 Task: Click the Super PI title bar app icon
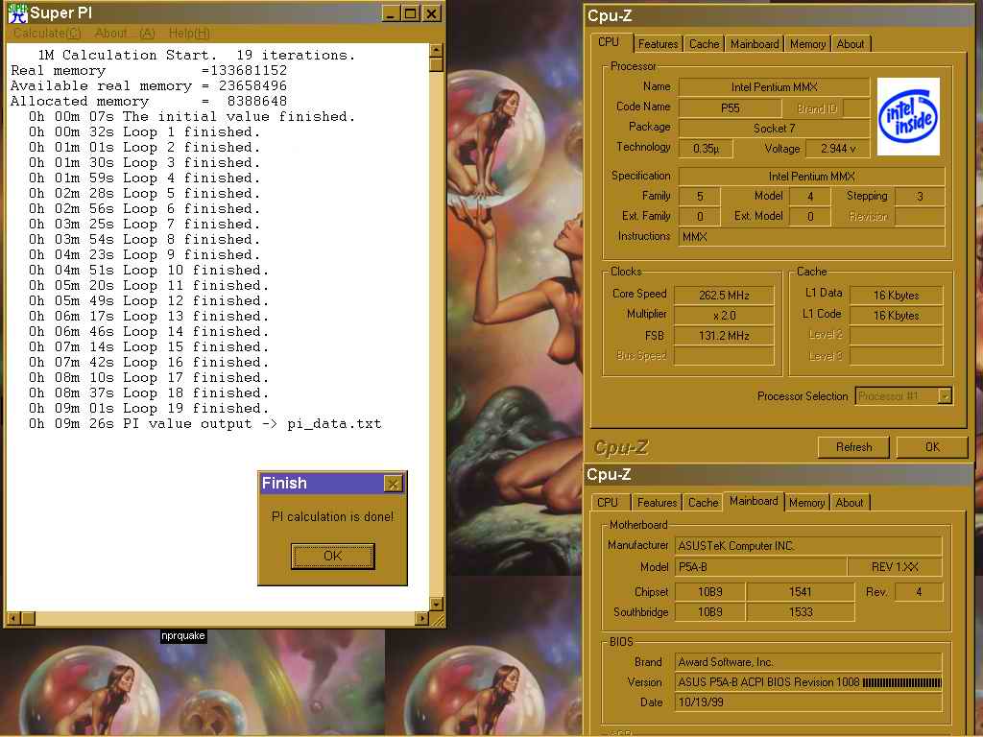point(18,13)
